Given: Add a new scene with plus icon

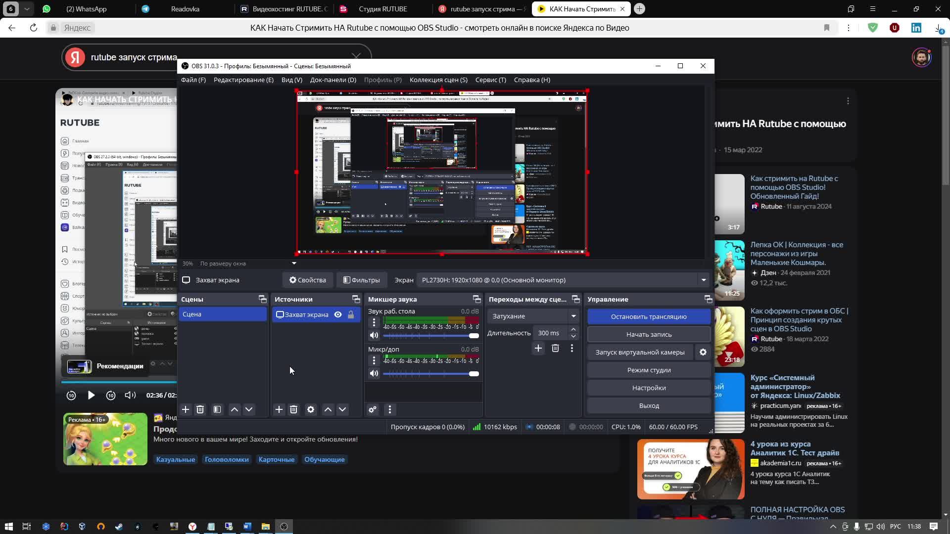Looking at the screenshot, I should pos(186,409).
